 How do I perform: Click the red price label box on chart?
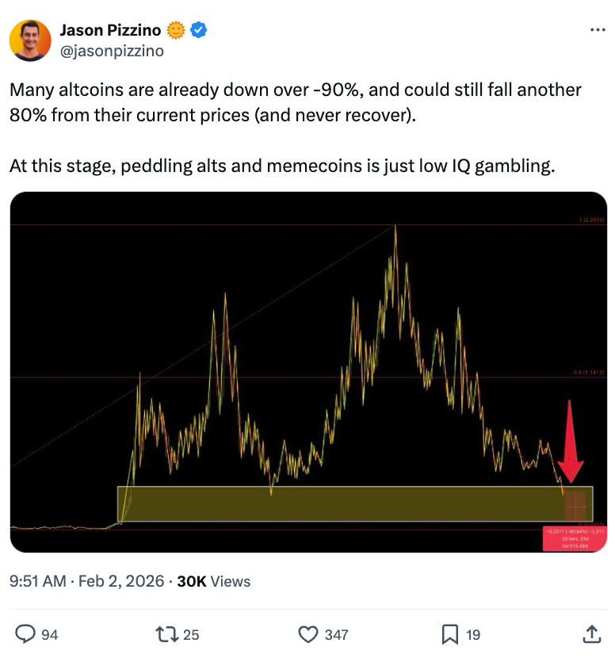(574, 538)
